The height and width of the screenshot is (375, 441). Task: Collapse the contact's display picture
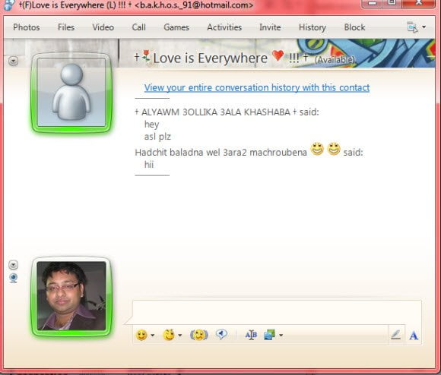(13, 61)
